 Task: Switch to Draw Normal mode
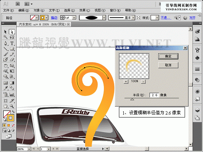point(4,130)
